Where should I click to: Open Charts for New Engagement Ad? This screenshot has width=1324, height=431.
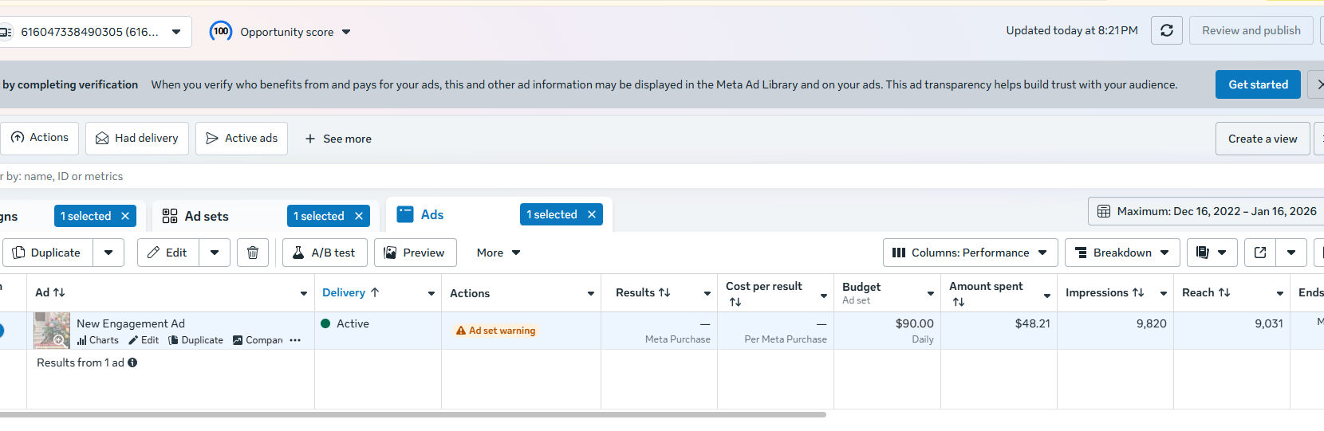[x=98, y=340]
